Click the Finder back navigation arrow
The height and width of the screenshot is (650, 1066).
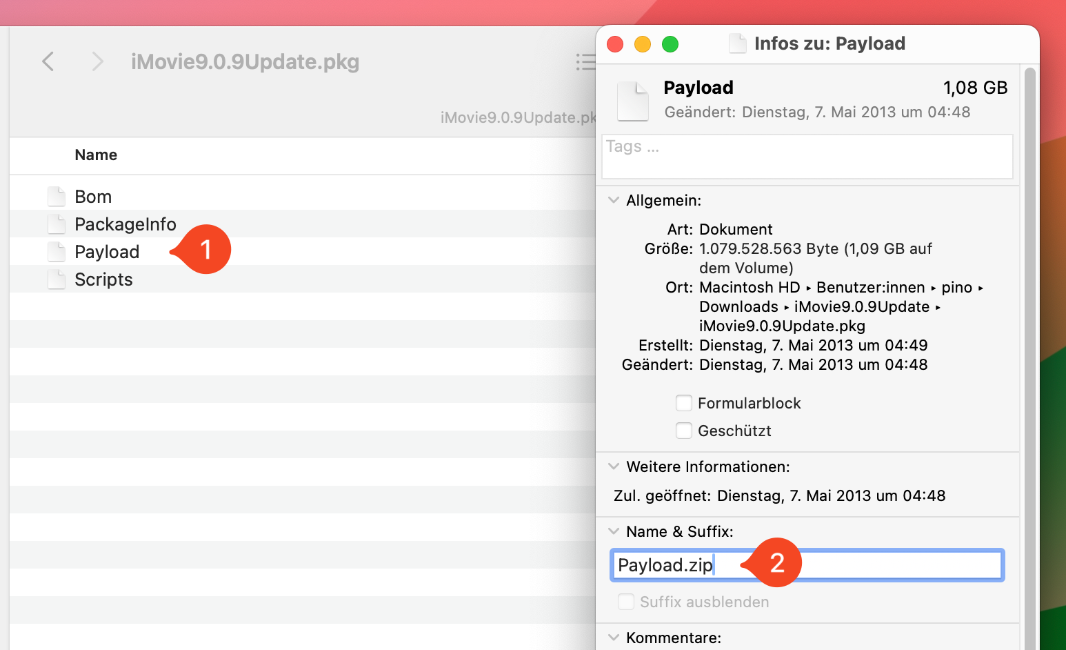pos(48,61)
